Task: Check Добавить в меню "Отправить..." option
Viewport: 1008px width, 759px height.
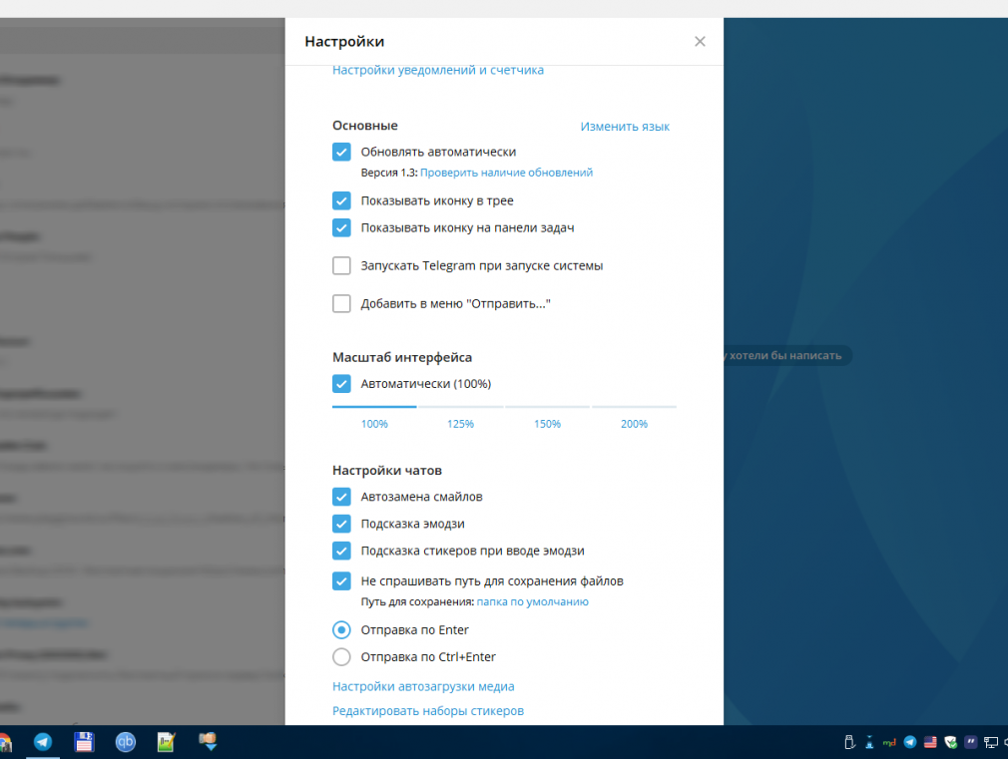Action: (341, 303)
